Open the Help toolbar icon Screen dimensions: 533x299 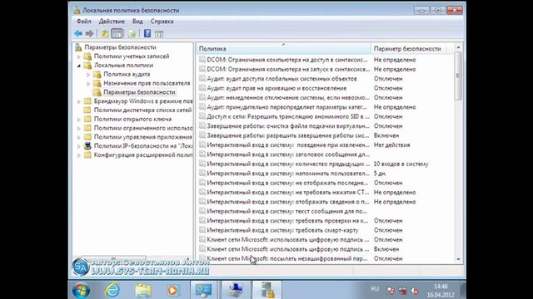coord(147,33)
